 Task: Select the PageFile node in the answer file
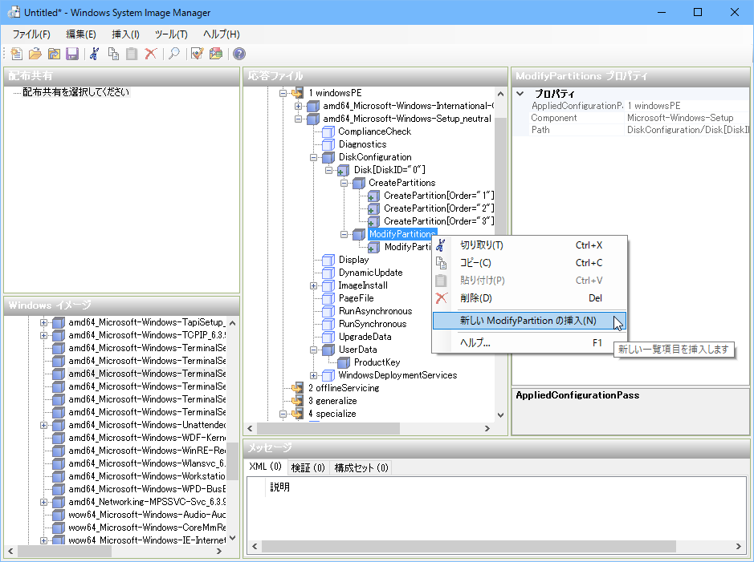(356, 298)
